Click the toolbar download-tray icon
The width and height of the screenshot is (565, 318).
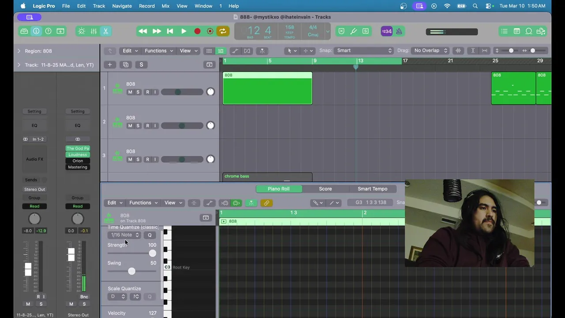click(x=60, y=31)
